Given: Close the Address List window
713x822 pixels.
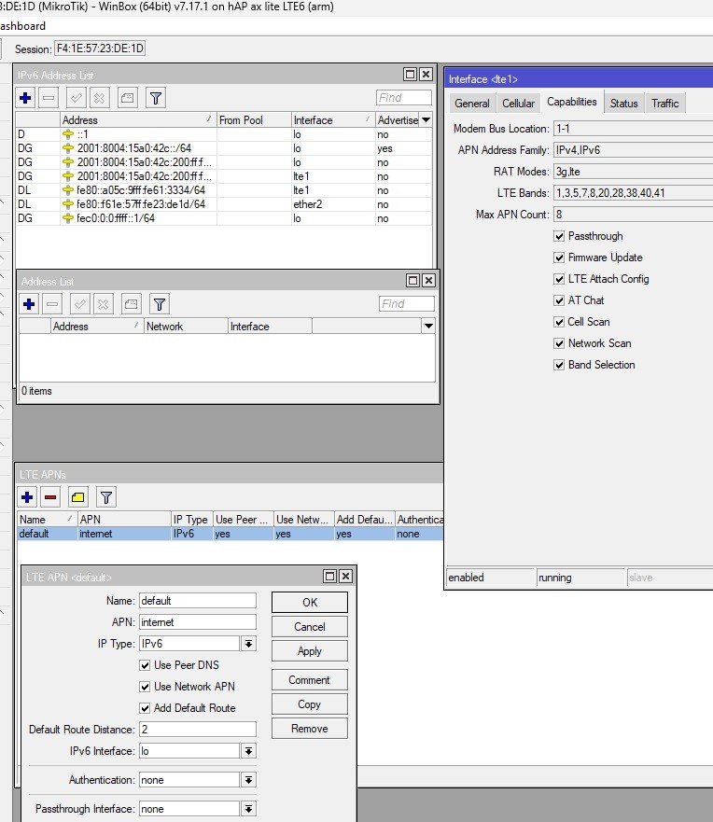Looking at the screenshot, I should pos(429,281).
